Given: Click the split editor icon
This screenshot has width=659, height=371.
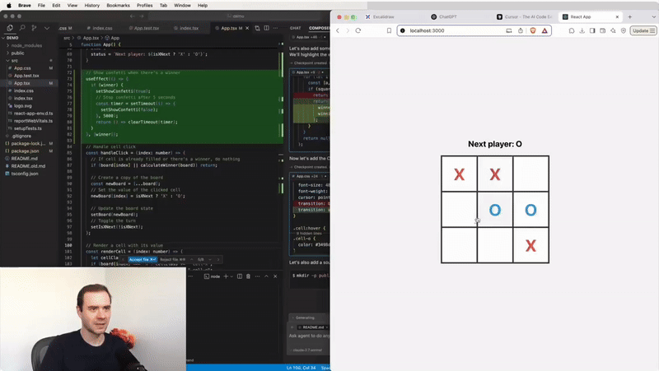Looking at the screenshot, I should [x=266, y=27].
